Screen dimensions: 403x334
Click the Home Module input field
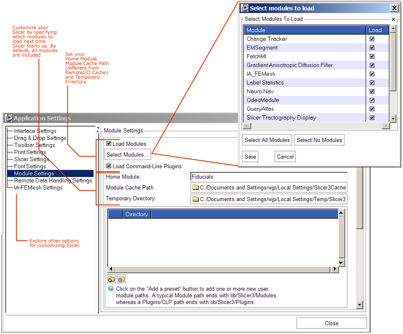tap(269, 177)
